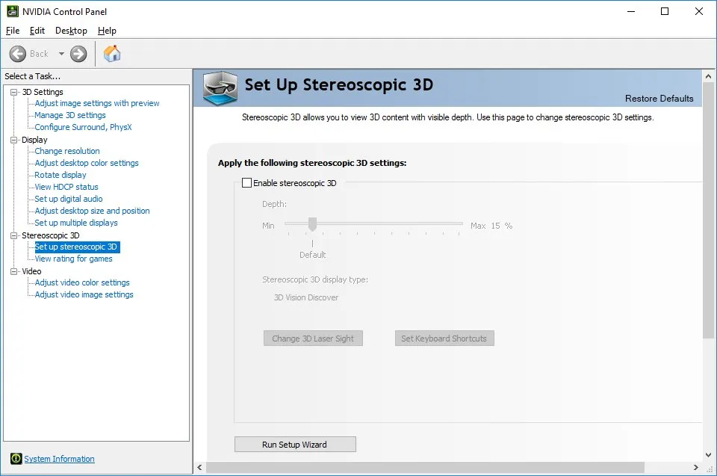Select Adjust desktop color settings
The width and height of the screenshot is (717, 476).
click(x=87, y=163)
